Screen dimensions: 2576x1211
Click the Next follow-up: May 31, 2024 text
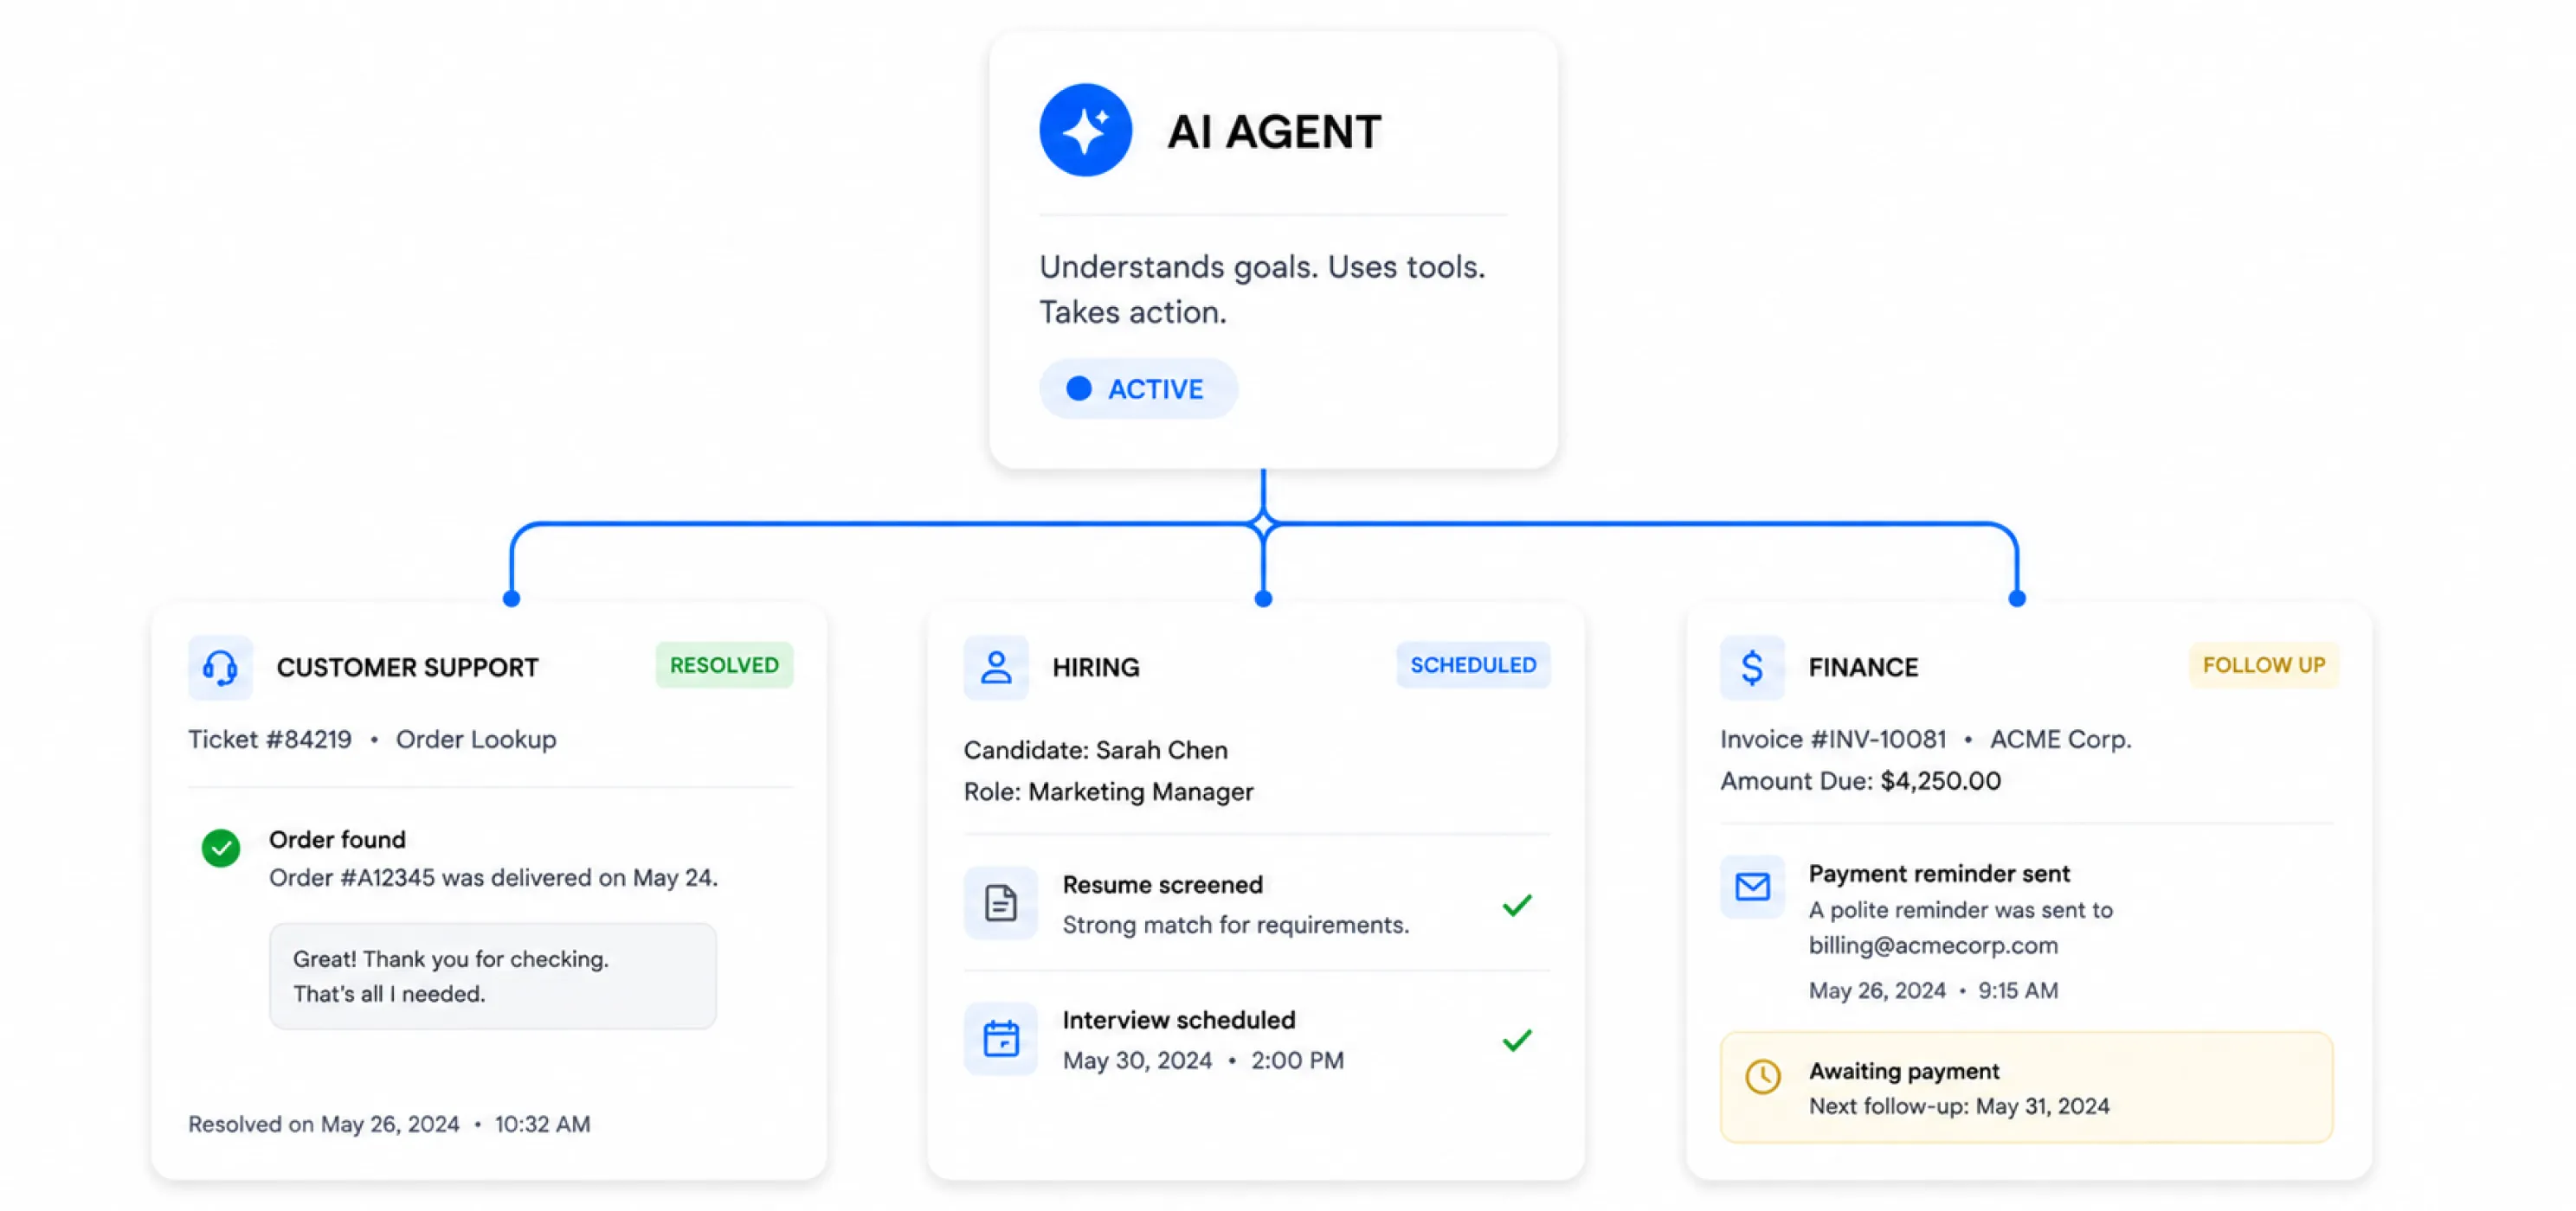[x=1959, y=1105]
